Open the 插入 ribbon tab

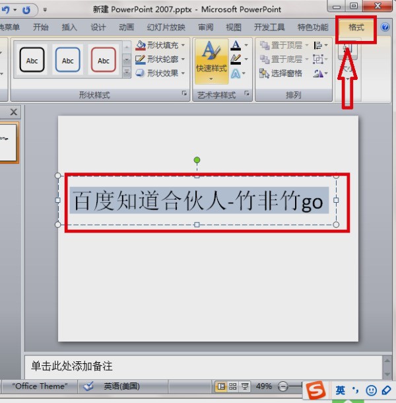[69, 27]
